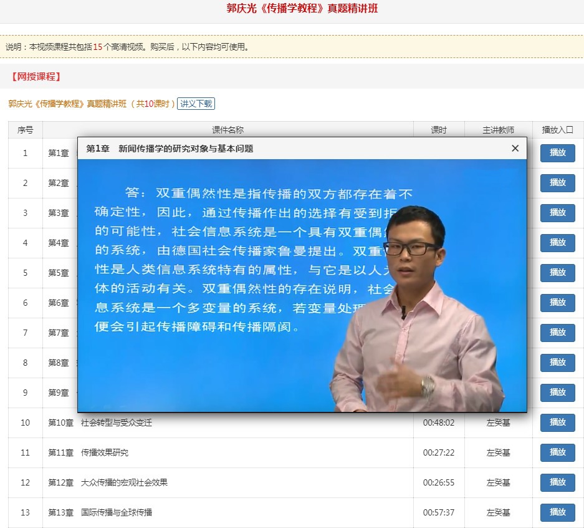584x528 pixels.
Task: Close the video player popup
Action: 515,149
